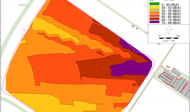190x112 pixels.
Task: Click the small dark-red triangle contour island
Action: tap(100, 53)
